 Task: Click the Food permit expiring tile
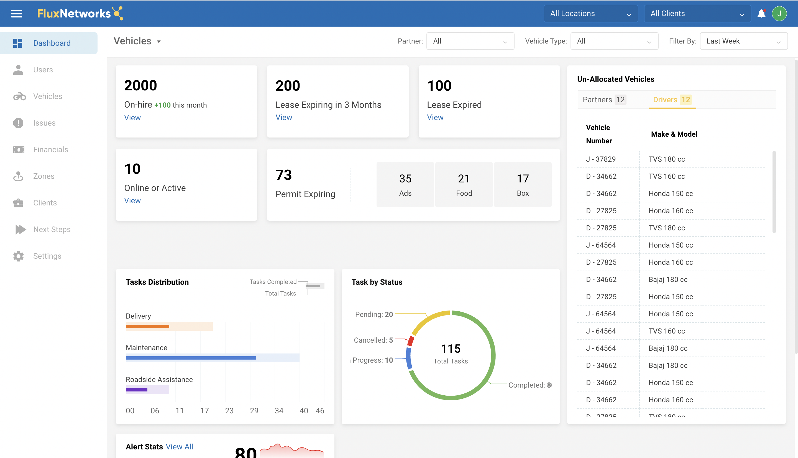[464, 185]
